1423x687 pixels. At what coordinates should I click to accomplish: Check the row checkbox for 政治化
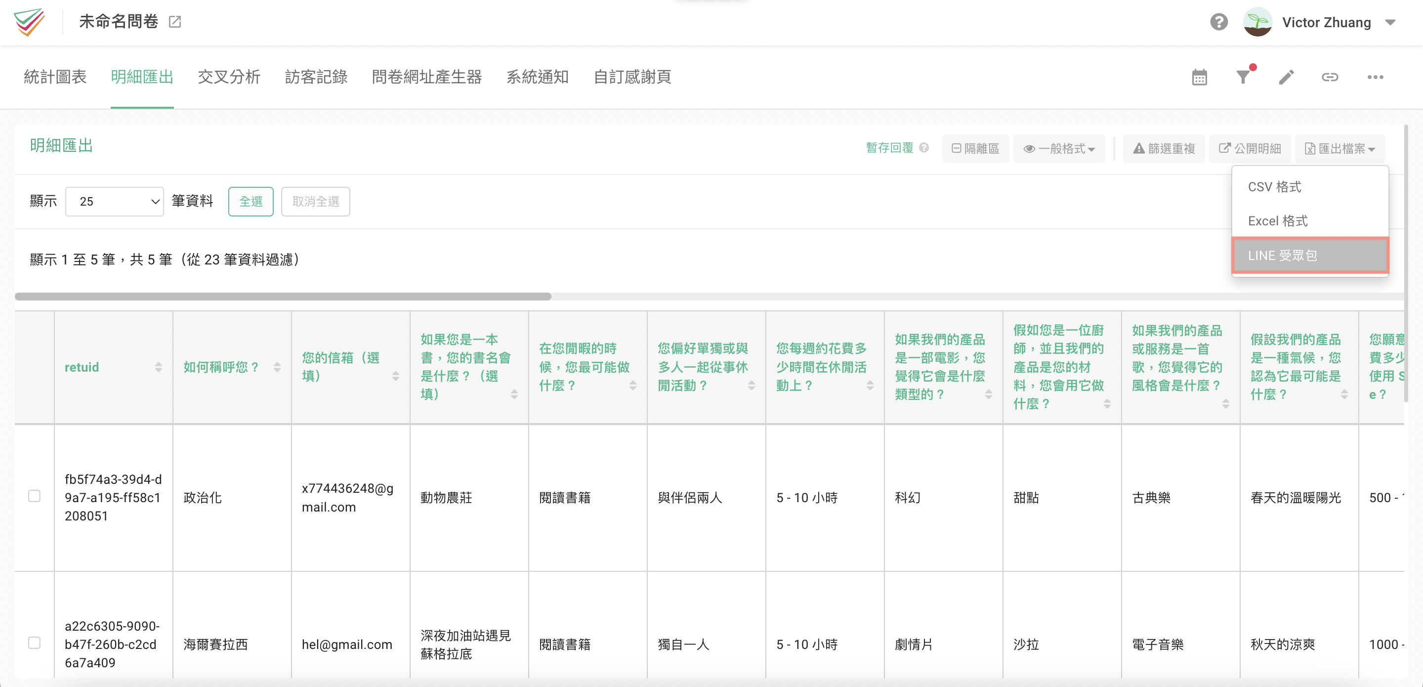[34, 496]
